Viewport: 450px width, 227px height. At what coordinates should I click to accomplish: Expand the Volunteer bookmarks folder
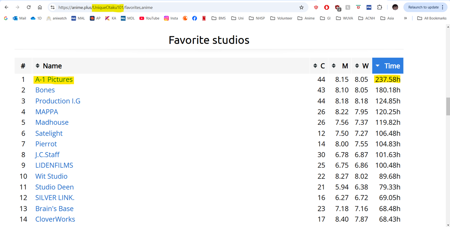[281, 18]
